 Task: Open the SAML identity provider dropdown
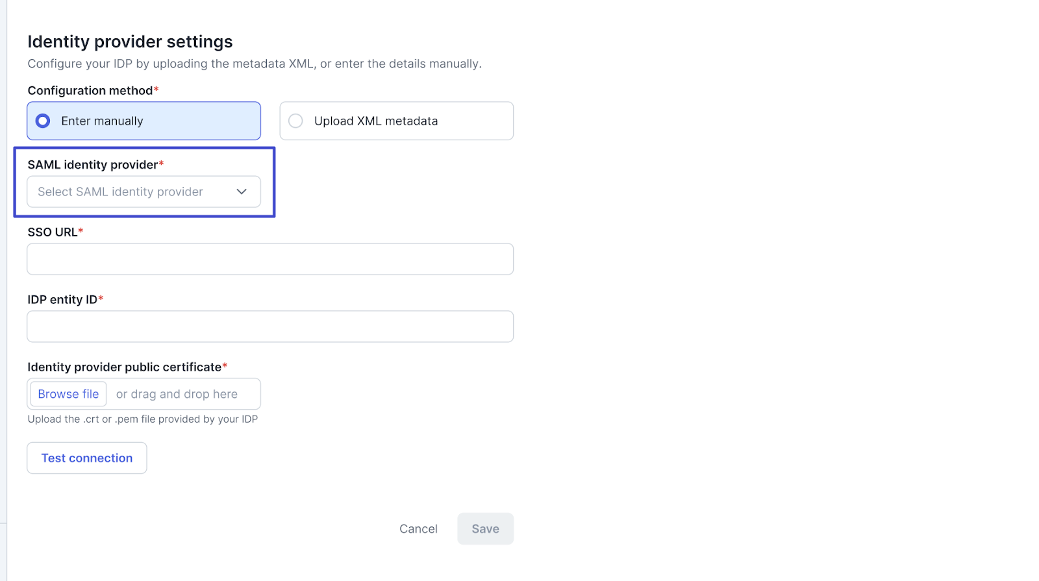(x=143, y=192)
